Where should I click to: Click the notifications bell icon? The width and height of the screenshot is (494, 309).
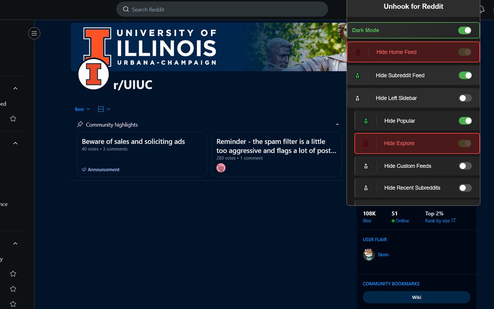pyautogui.click(x=482, y=9)
